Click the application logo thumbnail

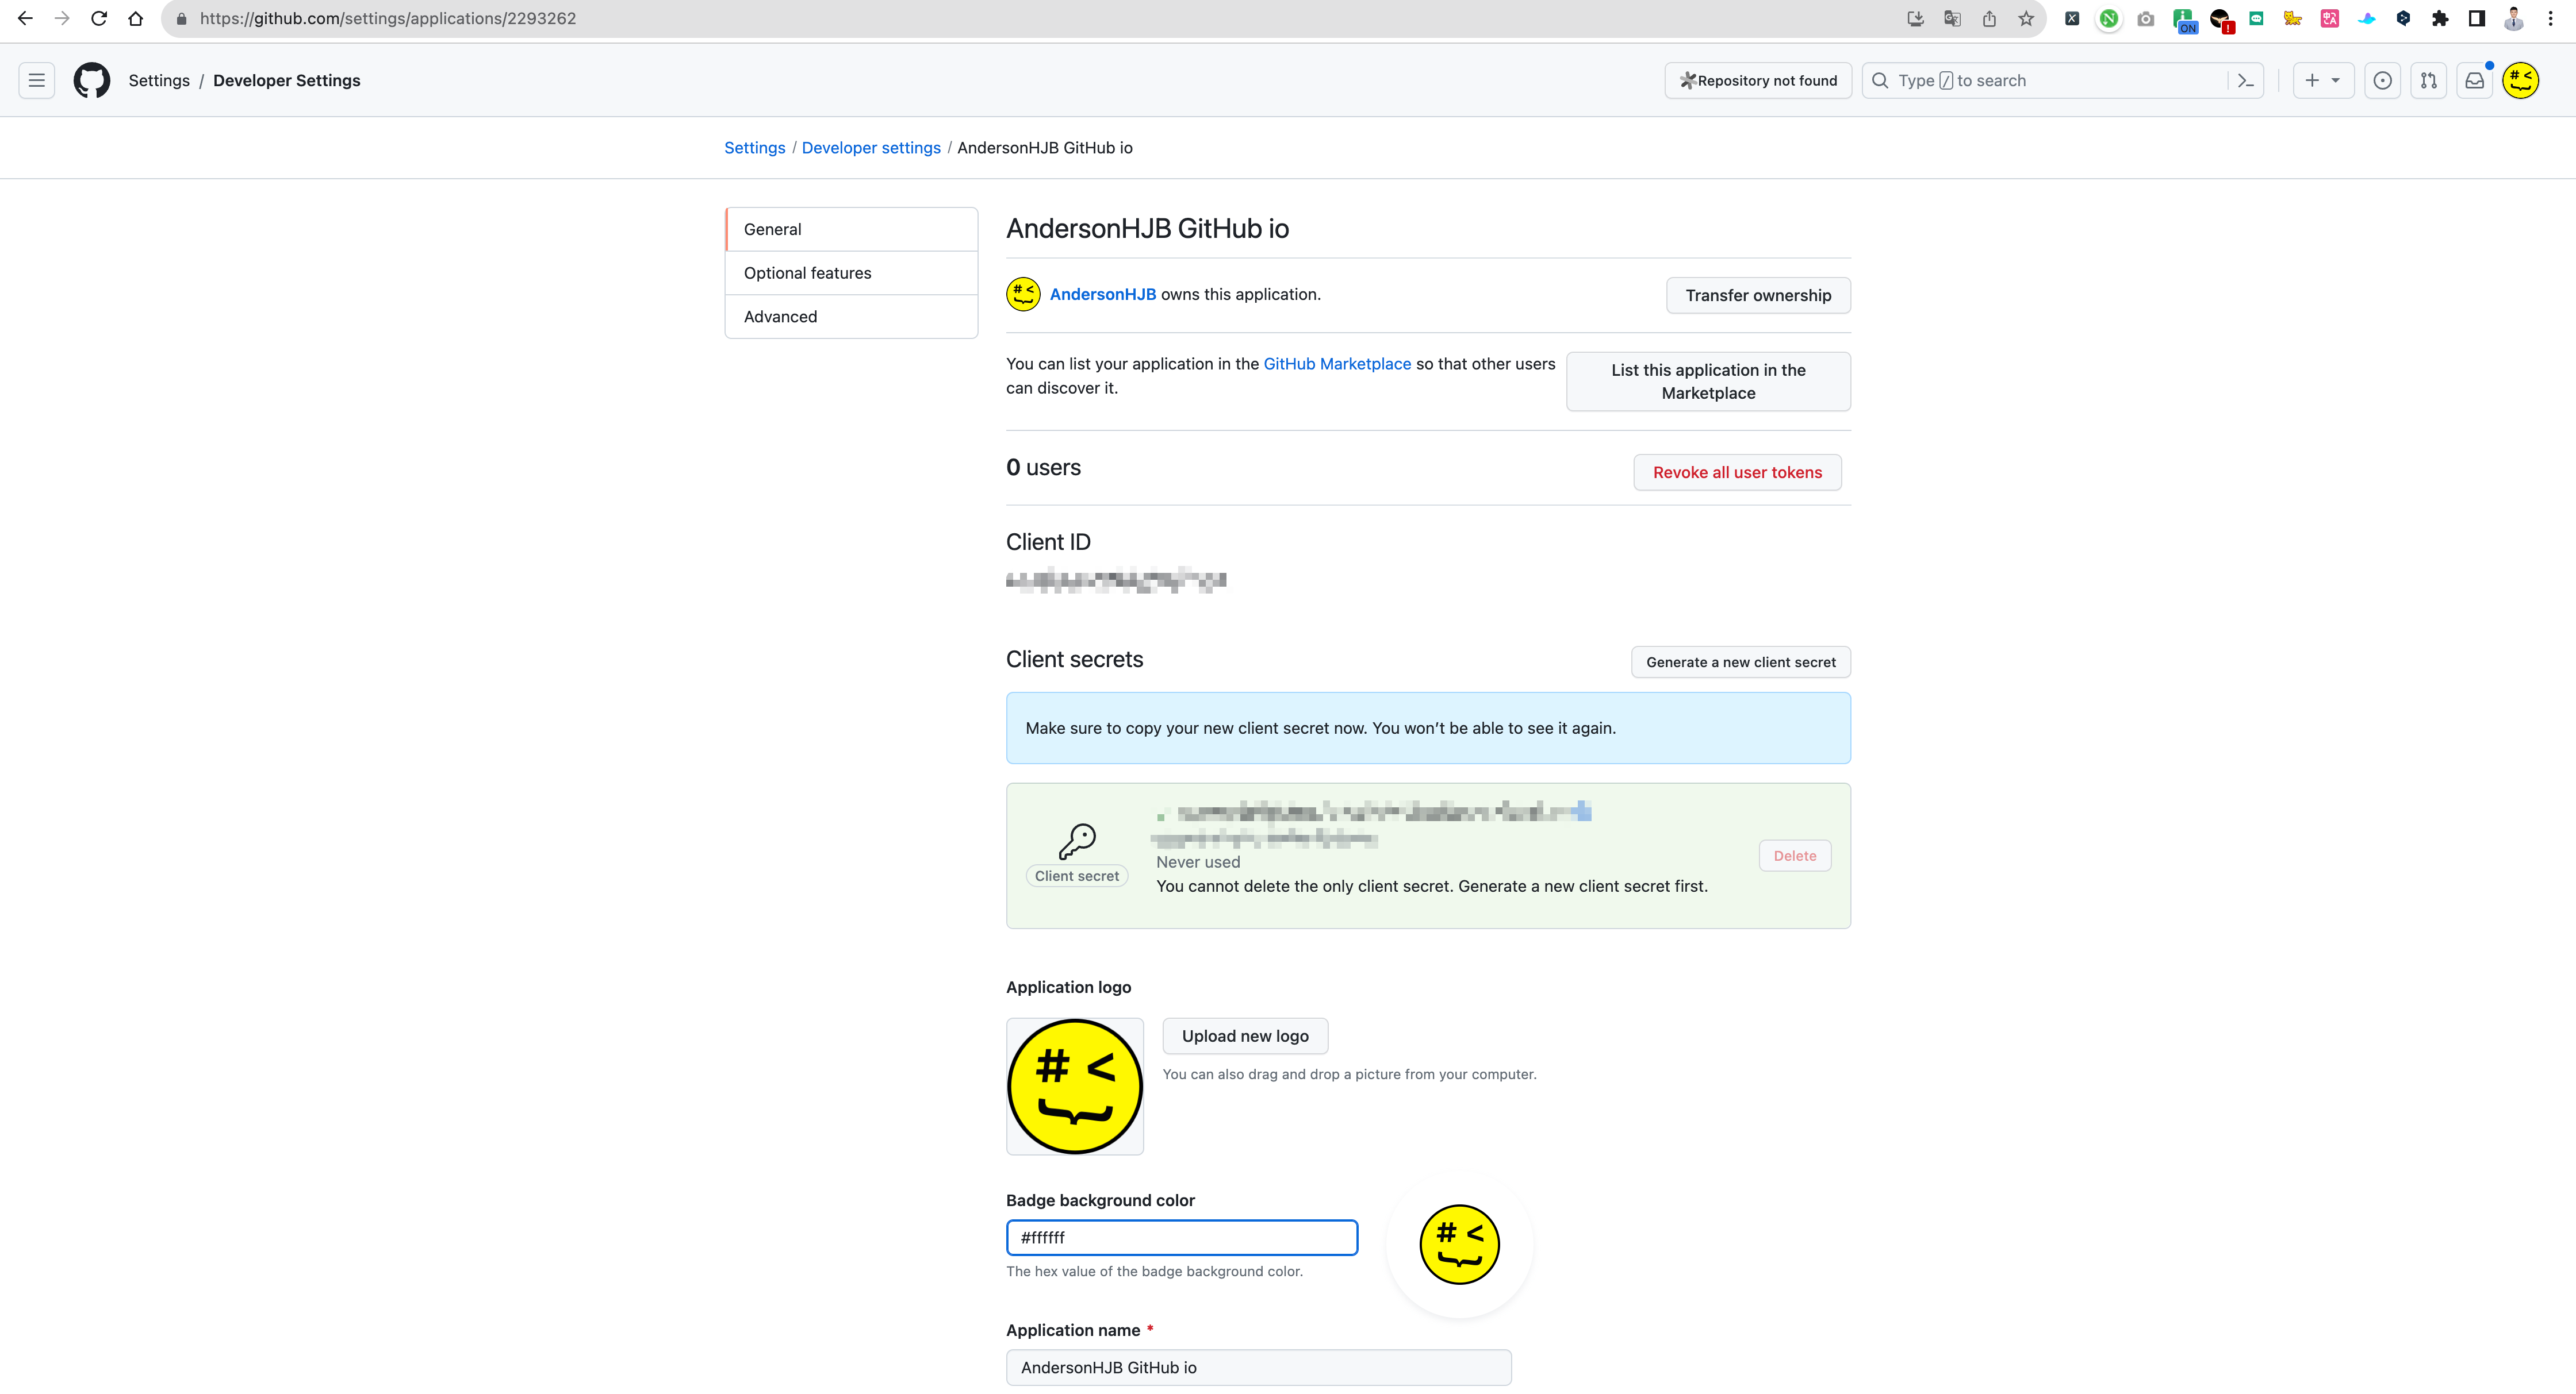[1075, 1086]
